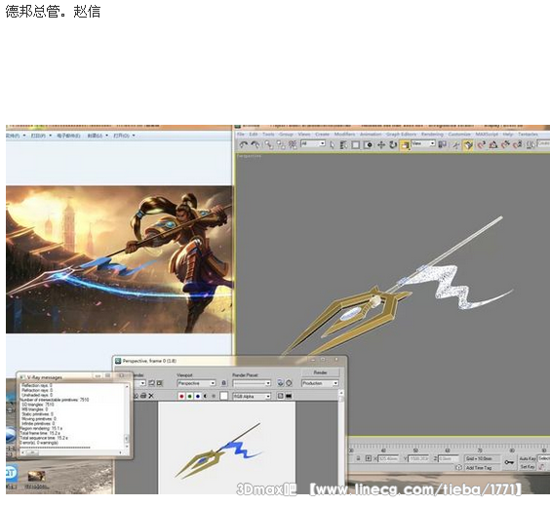Click the Z coordinate input field
Image resolution: width=550 pixels, height=506 pixels.
coord(449,458)
